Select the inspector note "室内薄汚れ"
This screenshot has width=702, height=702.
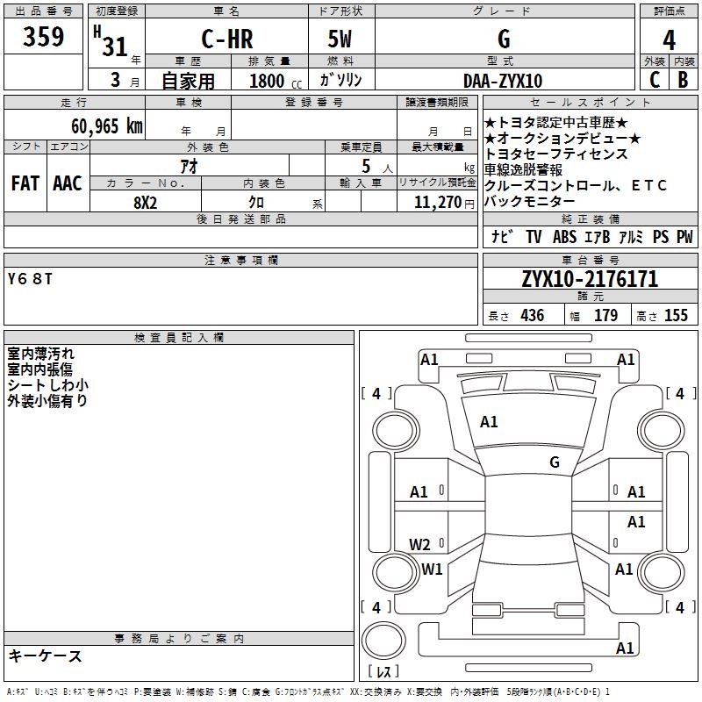coord(40,354)
